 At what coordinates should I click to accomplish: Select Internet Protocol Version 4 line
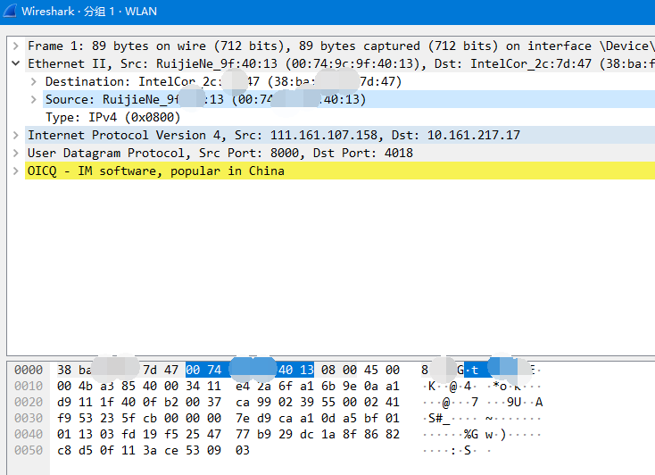pyautogui.click(x=340, y=135)
